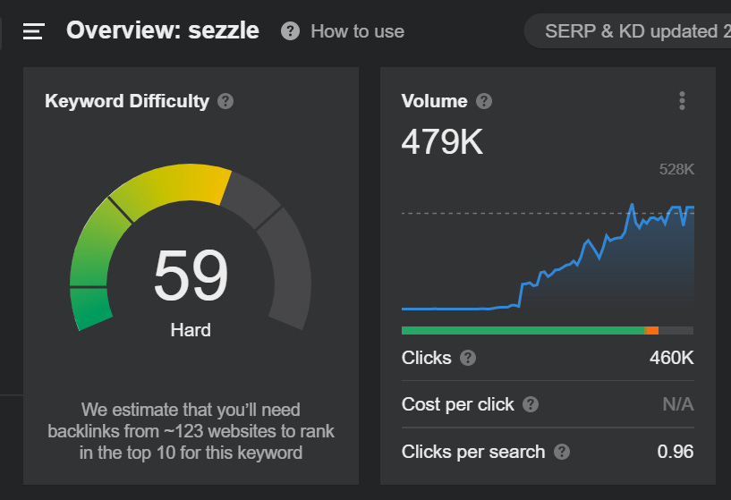This screenshot has height=500, width=731.
Task: Click the volume trend line chart
Action: (x=548, y=258)
